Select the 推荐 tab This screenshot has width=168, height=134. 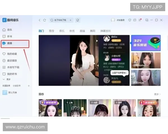point(52,31)
